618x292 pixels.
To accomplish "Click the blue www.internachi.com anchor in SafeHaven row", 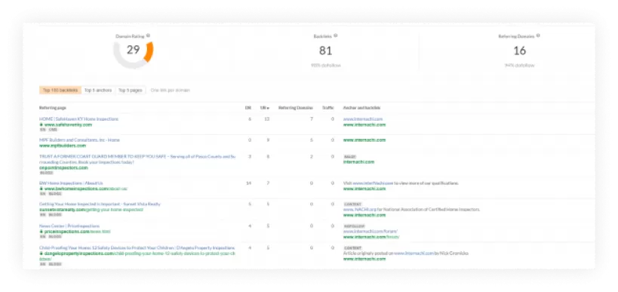I will (363, 119).
